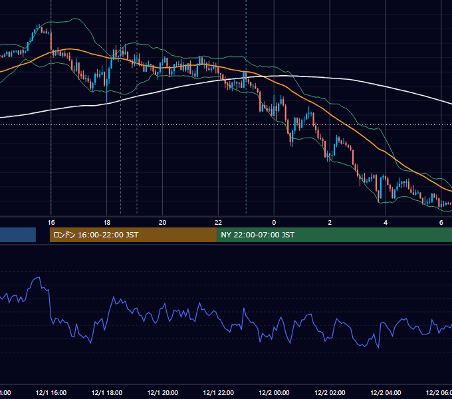Click the 12/1 20:00 date label

(x=163, y=392)
